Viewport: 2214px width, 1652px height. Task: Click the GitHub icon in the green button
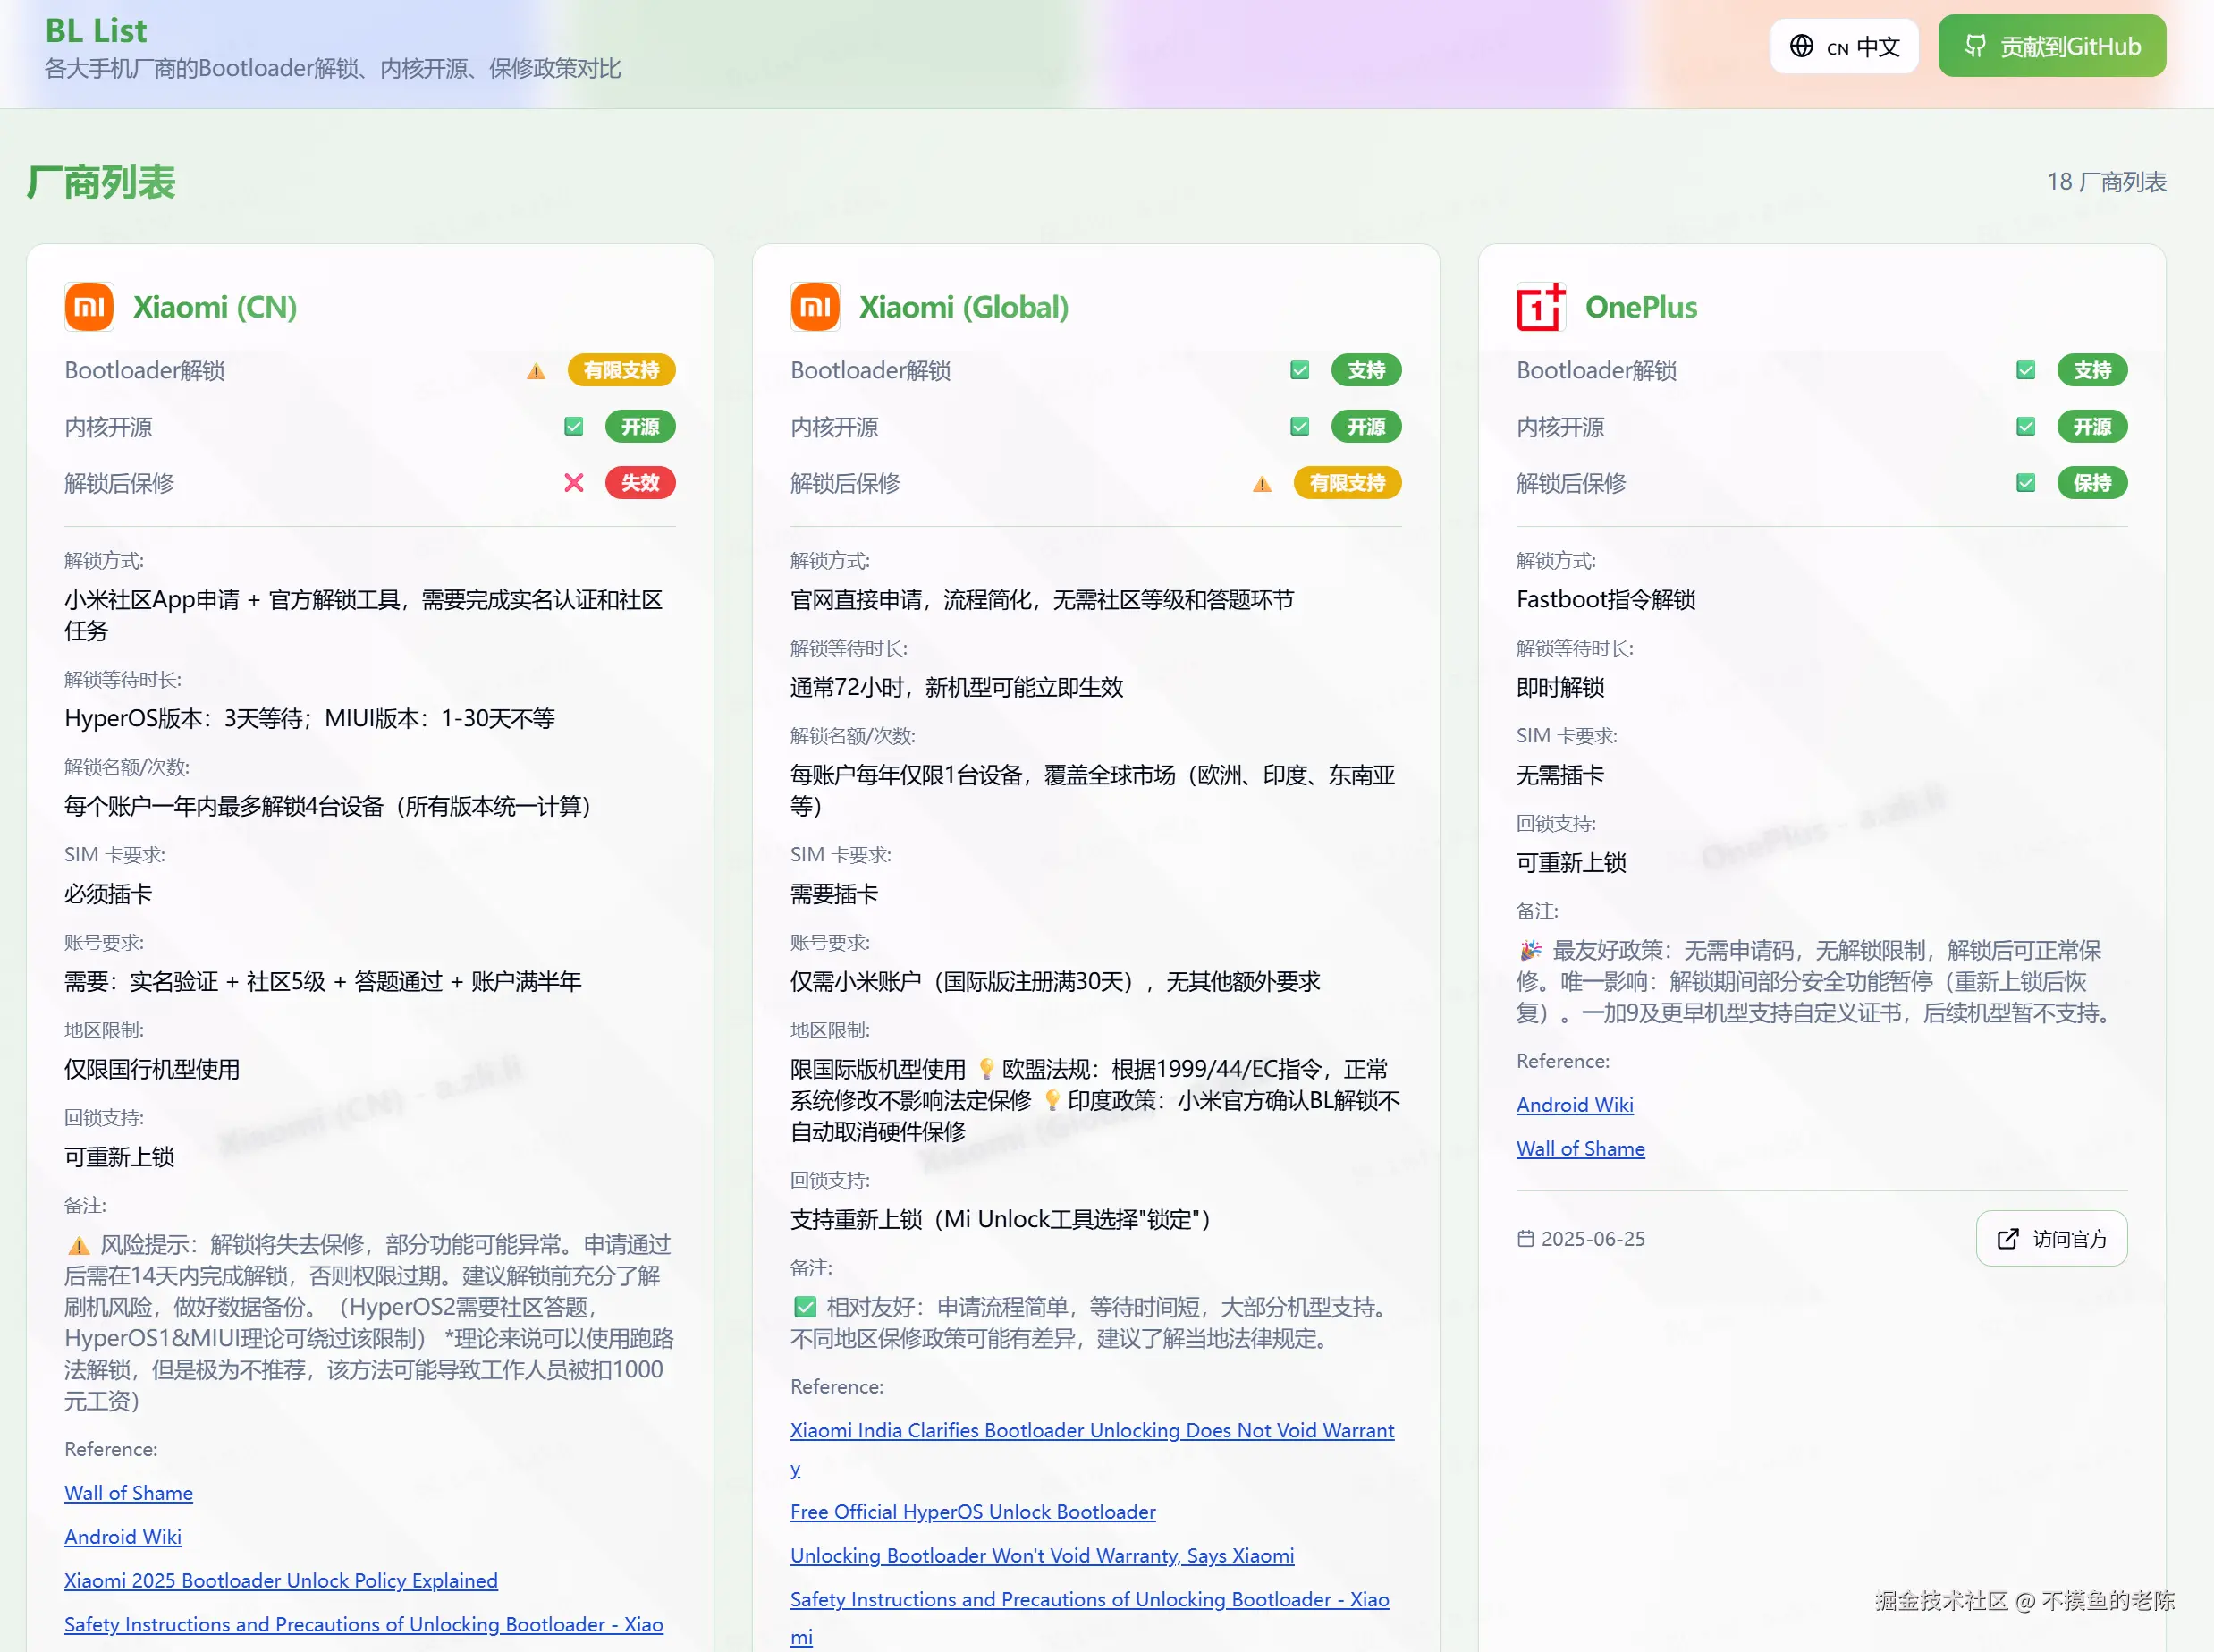point(1975,46)
